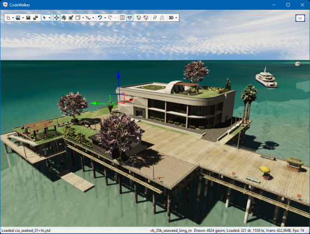Toggle the highlighted selection info window icon
This screenshot has width=310, height=234.
(129, 18)
